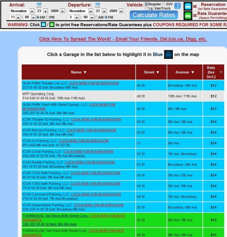Open the Arrival date calendar icon
The height and width of the screenshot is (237, 227).
(x=39, y=5)
